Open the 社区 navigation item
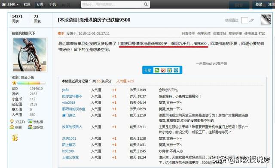Image resolution: width=275 pixels, height=168 pixels. click(27, 4)
